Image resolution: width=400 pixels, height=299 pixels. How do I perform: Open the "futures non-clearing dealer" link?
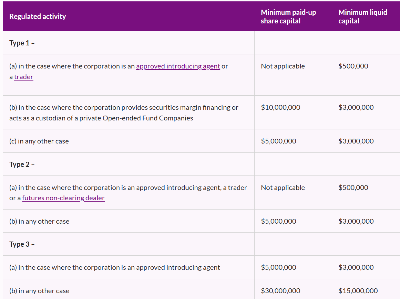point(63,198)
